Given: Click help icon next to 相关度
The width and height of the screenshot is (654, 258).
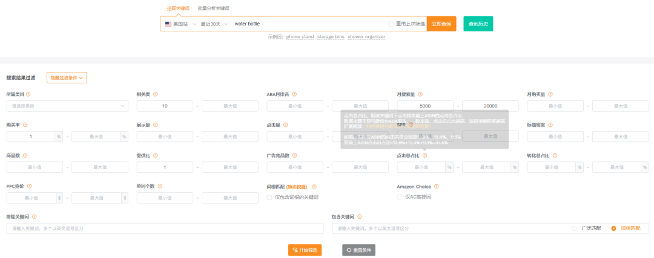Looking at the screenshot, I should (x=156, y=94).
